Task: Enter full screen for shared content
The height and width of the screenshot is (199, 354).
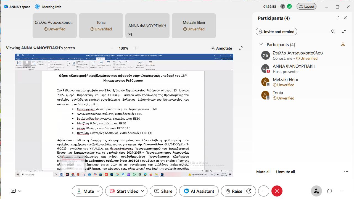Action: pos(241,48)
